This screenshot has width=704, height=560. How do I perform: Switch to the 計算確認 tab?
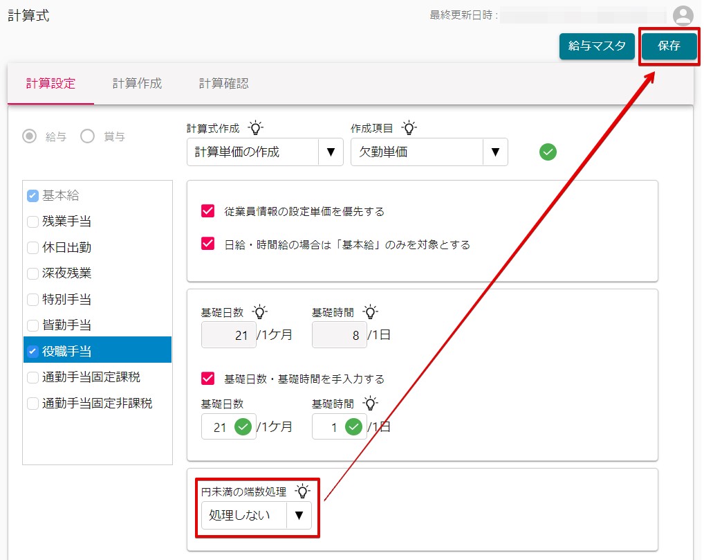pyautogui.click(x=223, y=84)
